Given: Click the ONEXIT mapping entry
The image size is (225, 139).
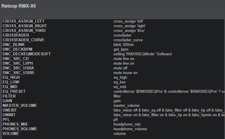Looking at the screenshot, I should (x=10, y=110).
